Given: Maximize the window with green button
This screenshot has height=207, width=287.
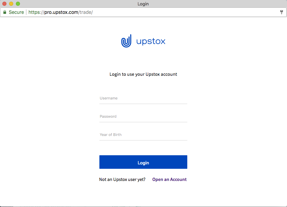Looking at the screenshot, I should pyautogui.click(x=18, y=4).
